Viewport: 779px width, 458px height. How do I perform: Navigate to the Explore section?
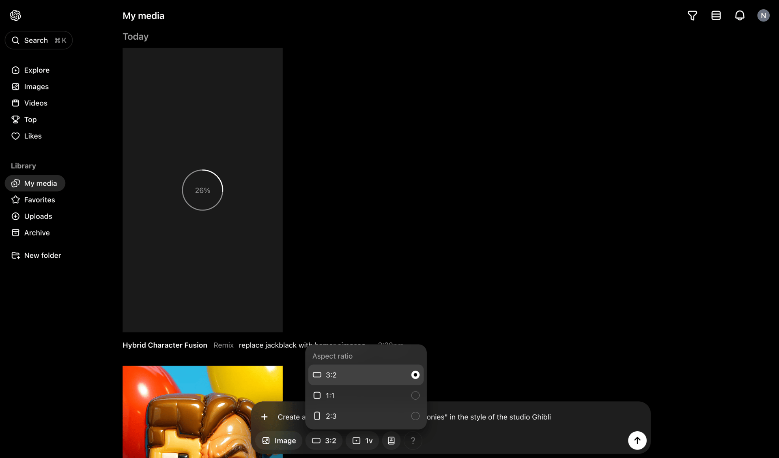(x=36, y=70)
